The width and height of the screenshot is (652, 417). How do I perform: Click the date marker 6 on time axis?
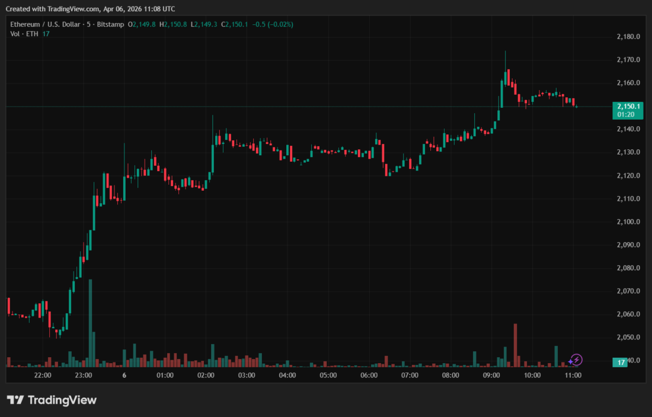click(x=124, y=376)
